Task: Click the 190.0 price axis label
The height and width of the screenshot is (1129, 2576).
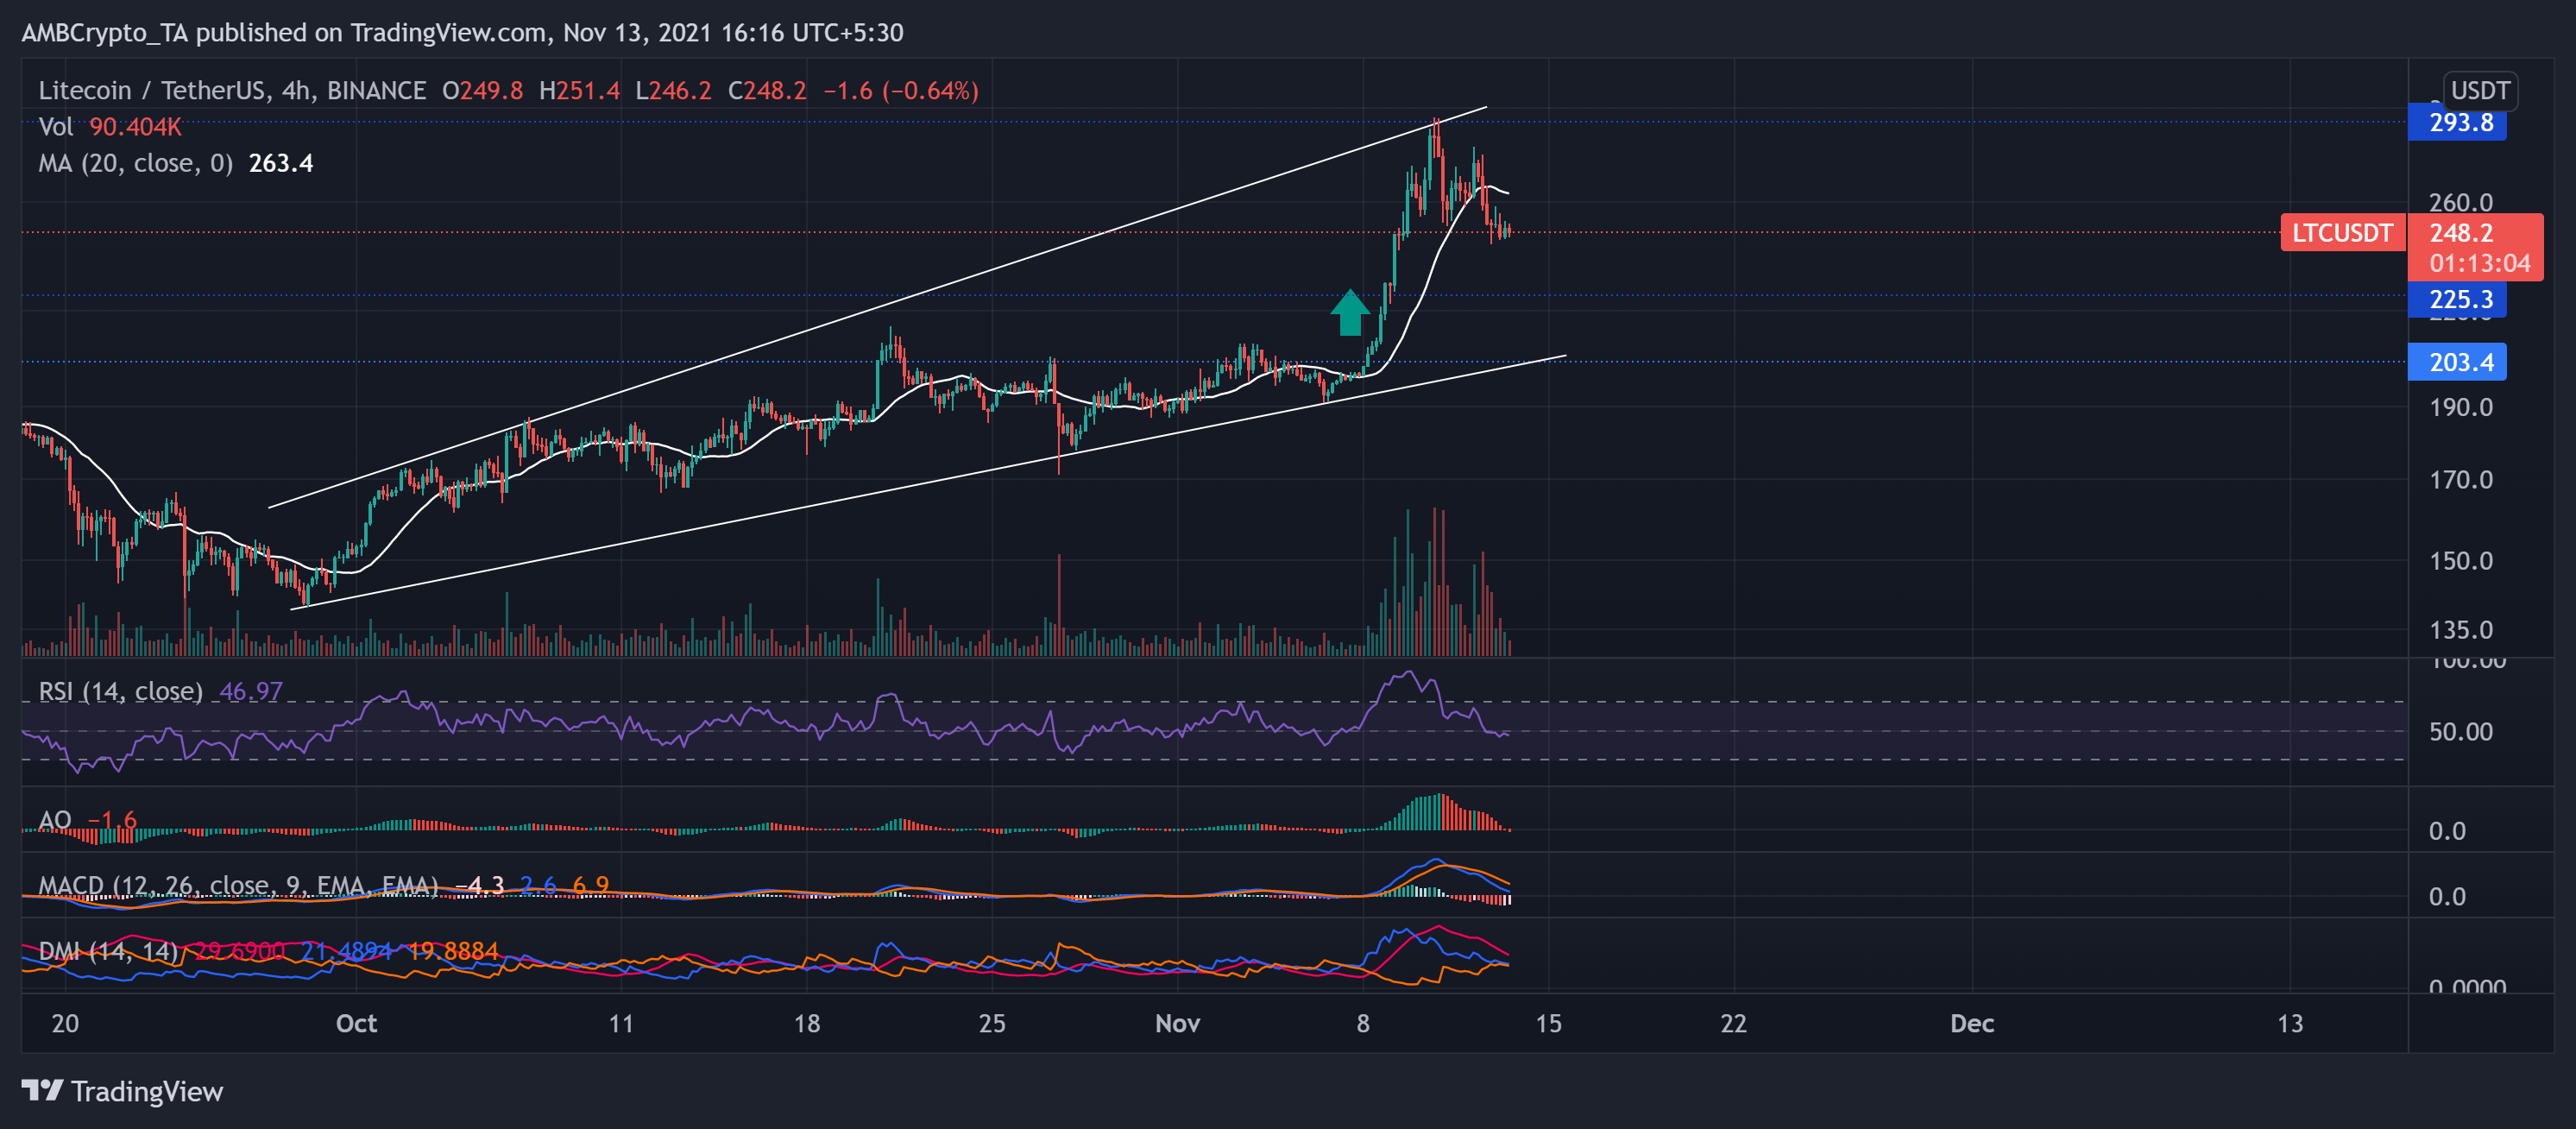Action: [x=2460, y=407]
